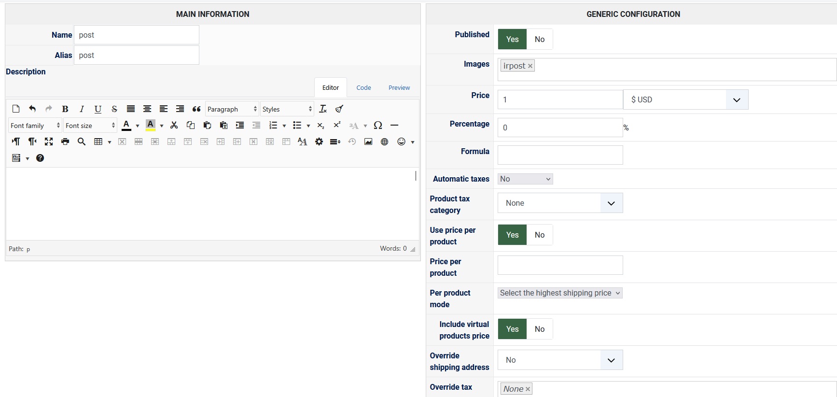The width and height of the screenshot is (837, 397).
Task: Switch to the Code tab
Action: (x=363, y=88)
